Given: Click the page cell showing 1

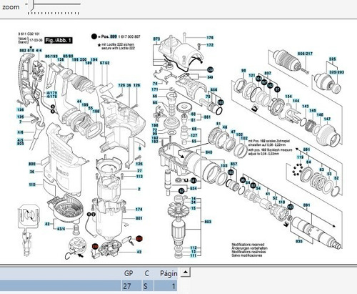Looking at the screenshot, I should 166,285.
